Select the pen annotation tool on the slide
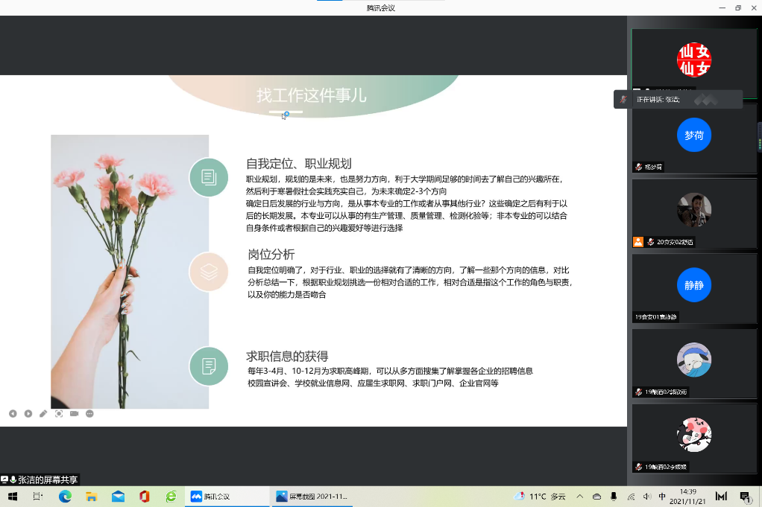 click(43, 413)
